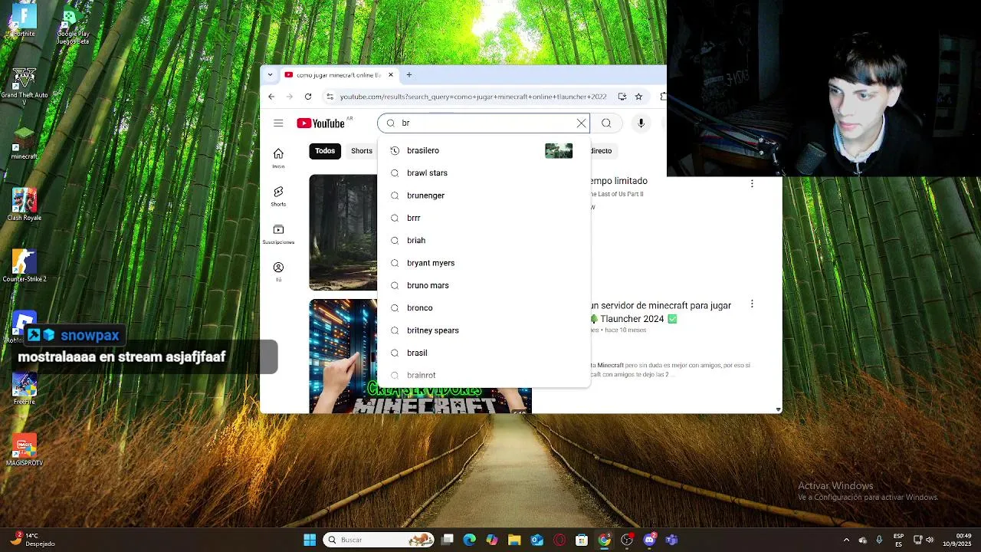Select the minecraft desktop icon

pyautogui.click(x=24, y=143)
